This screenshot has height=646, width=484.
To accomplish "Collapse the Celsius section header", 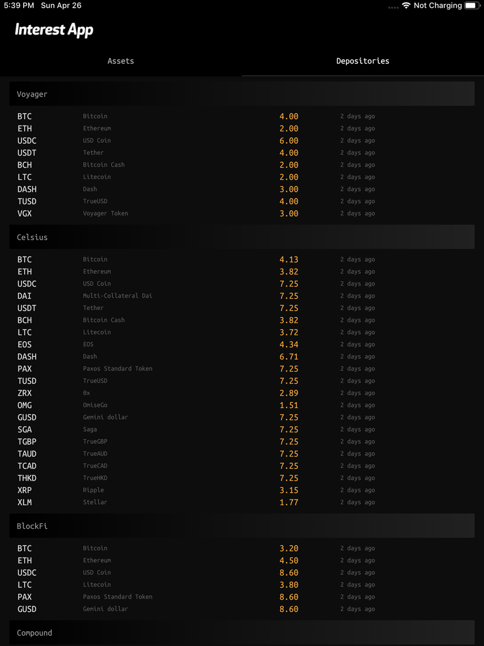I will (242, 237).
